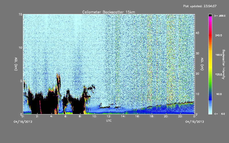229x143 pixels.
Task: Click the UTC x-axis label
Action: 109,120
